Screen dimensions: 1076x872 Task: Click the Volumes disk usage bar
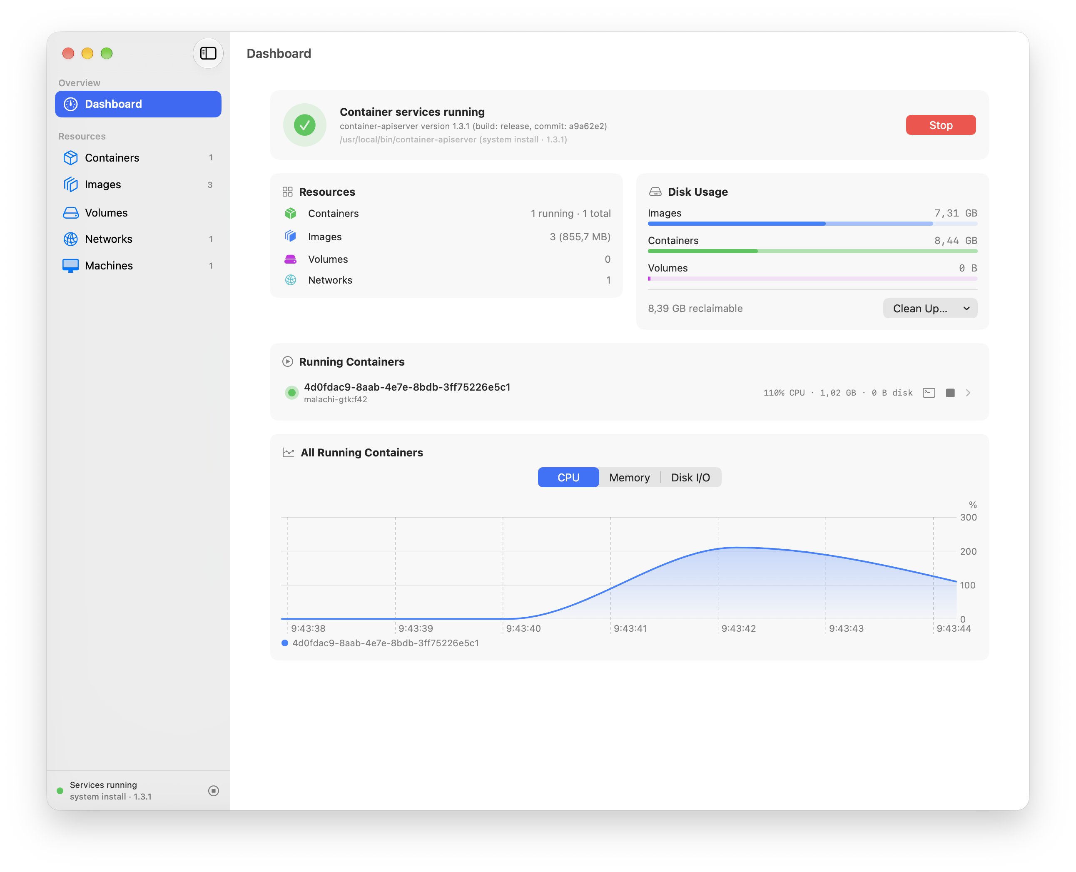812,278
